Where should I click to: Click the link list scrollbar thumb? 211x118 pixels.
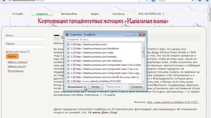tap(143, 52)
